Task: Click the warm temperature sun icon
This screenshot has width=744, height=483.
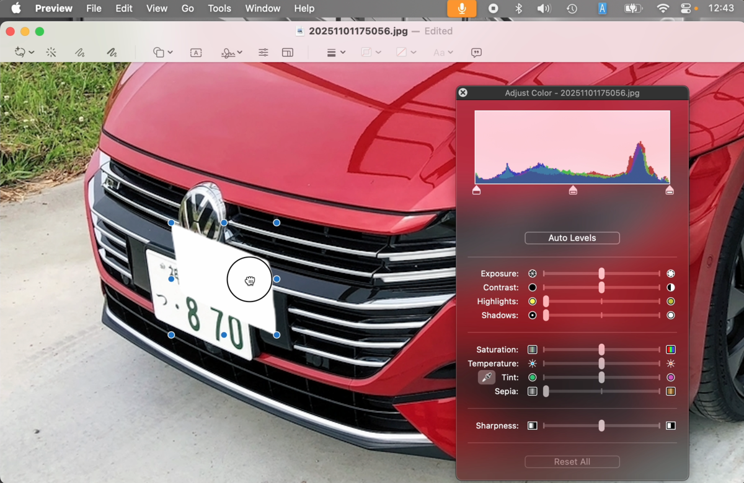Action: pyautogui.click(x=670, y=363)
